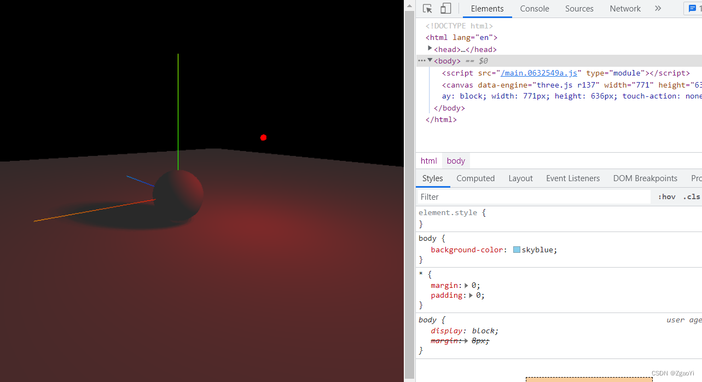Click the body breadcrumb
Screen dimensions: 702x382
click(x=456, y=161)
